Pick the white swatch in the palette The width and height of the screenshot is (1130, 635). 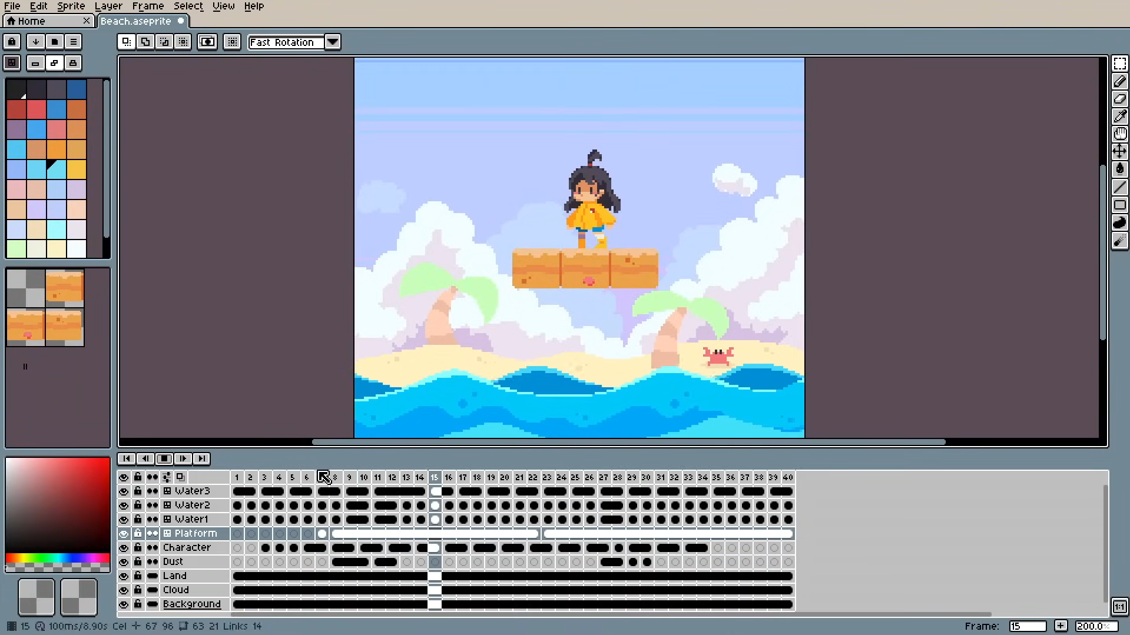coord(76,249)
